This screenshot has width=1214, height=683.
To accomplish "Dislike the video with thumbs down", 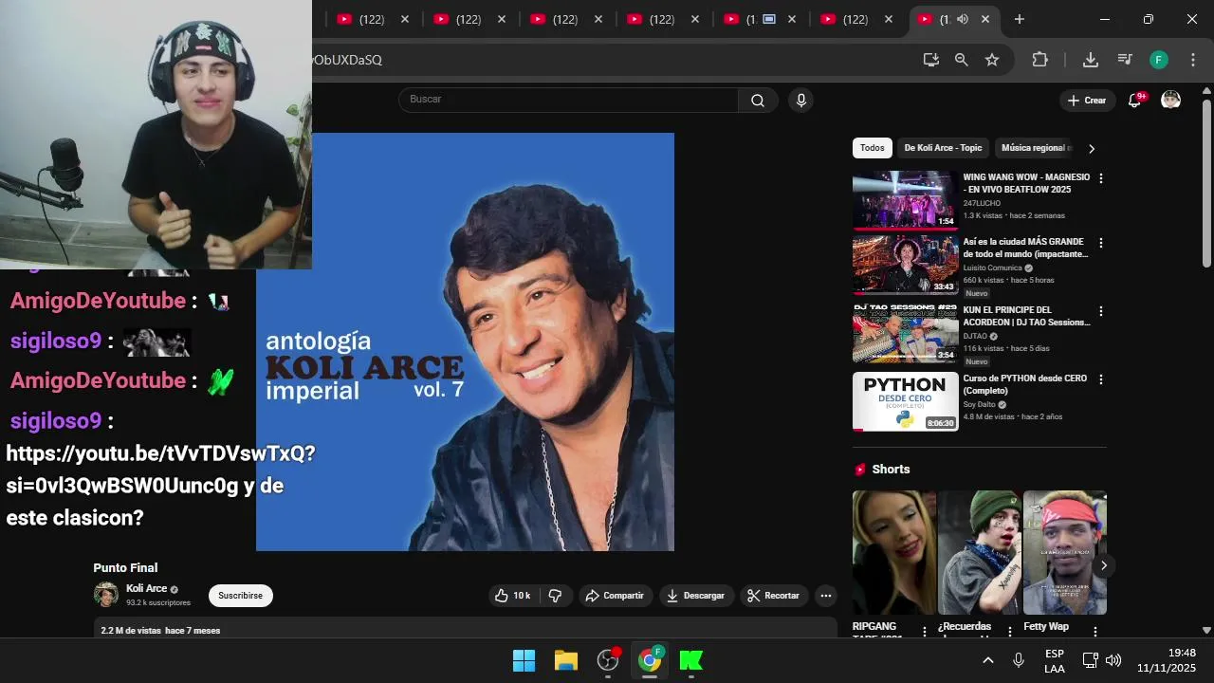I will click(x=556, y=596).
